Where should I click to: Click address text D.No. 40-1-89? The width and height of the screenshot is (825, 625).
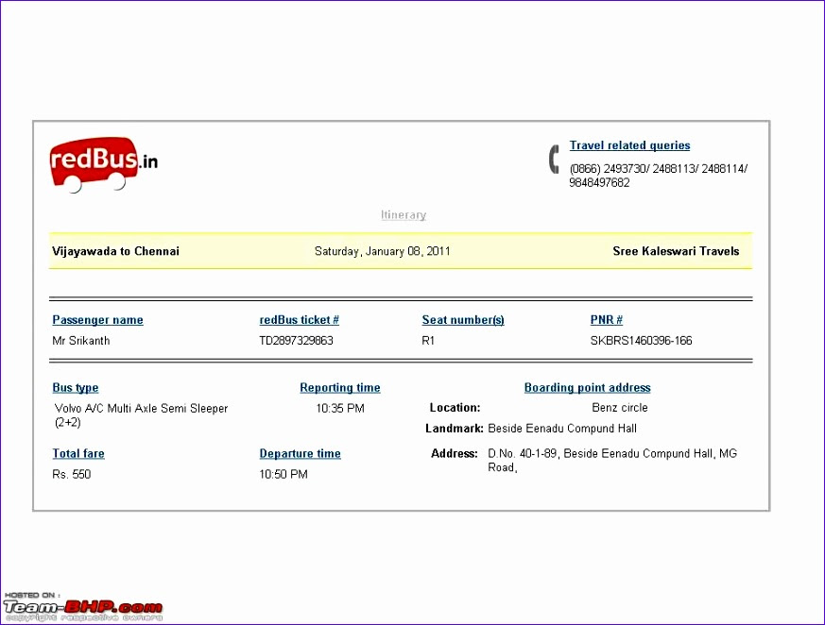coord(522,453)
